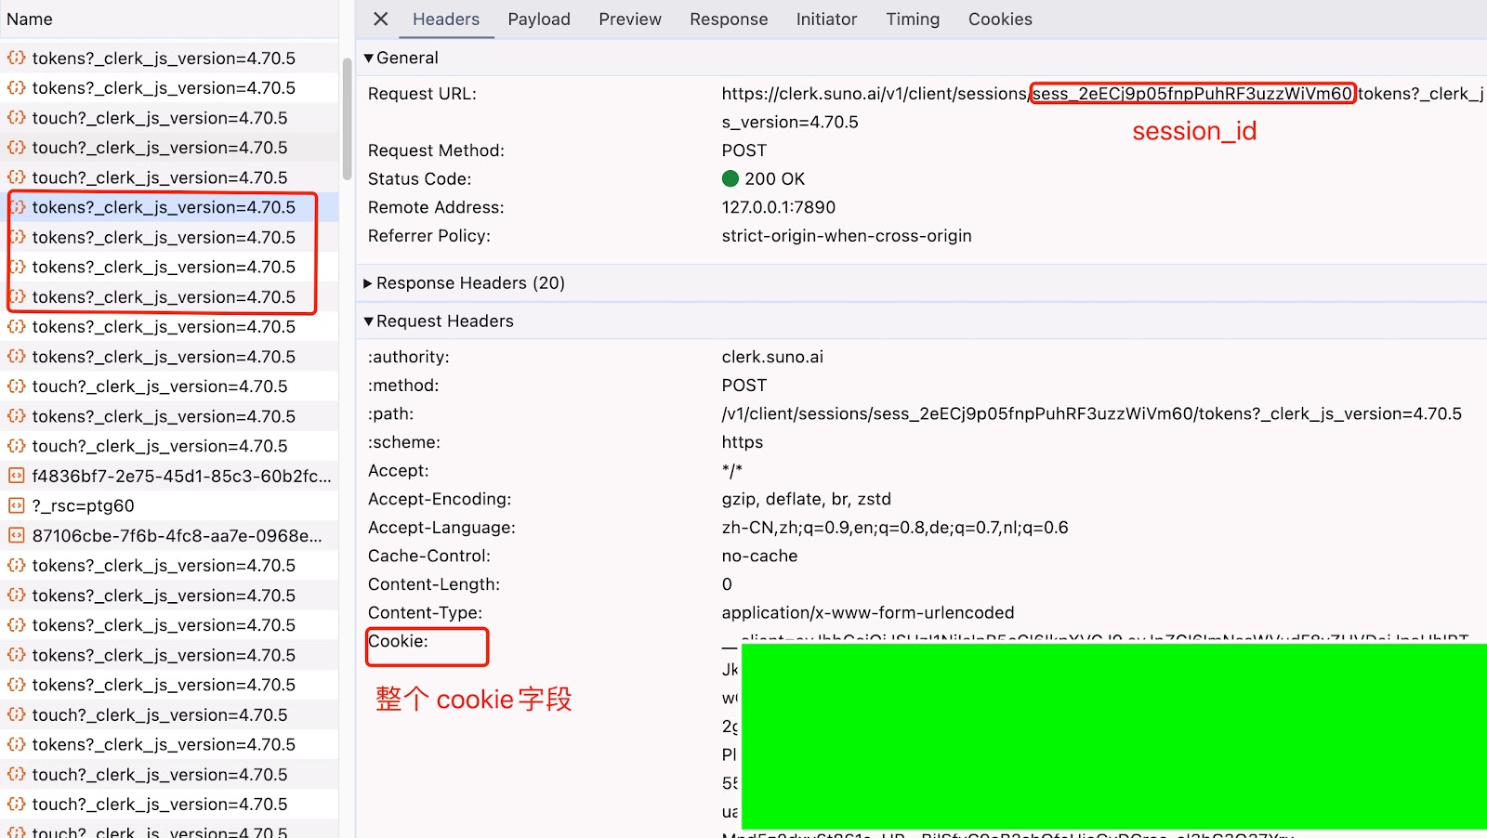Viewport: 1487px width, 838px height.
Task: Click the icon beside 87106cbe-7f6b request
Action: pyautogui.click(x=16, y=535)
